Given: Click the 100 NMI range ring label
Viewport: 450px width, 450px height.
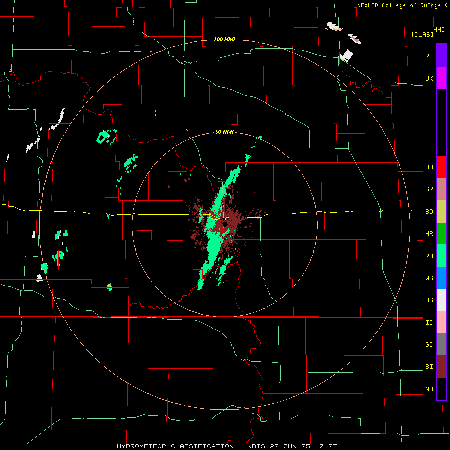Looking at the screenshot, I should 224,39.
